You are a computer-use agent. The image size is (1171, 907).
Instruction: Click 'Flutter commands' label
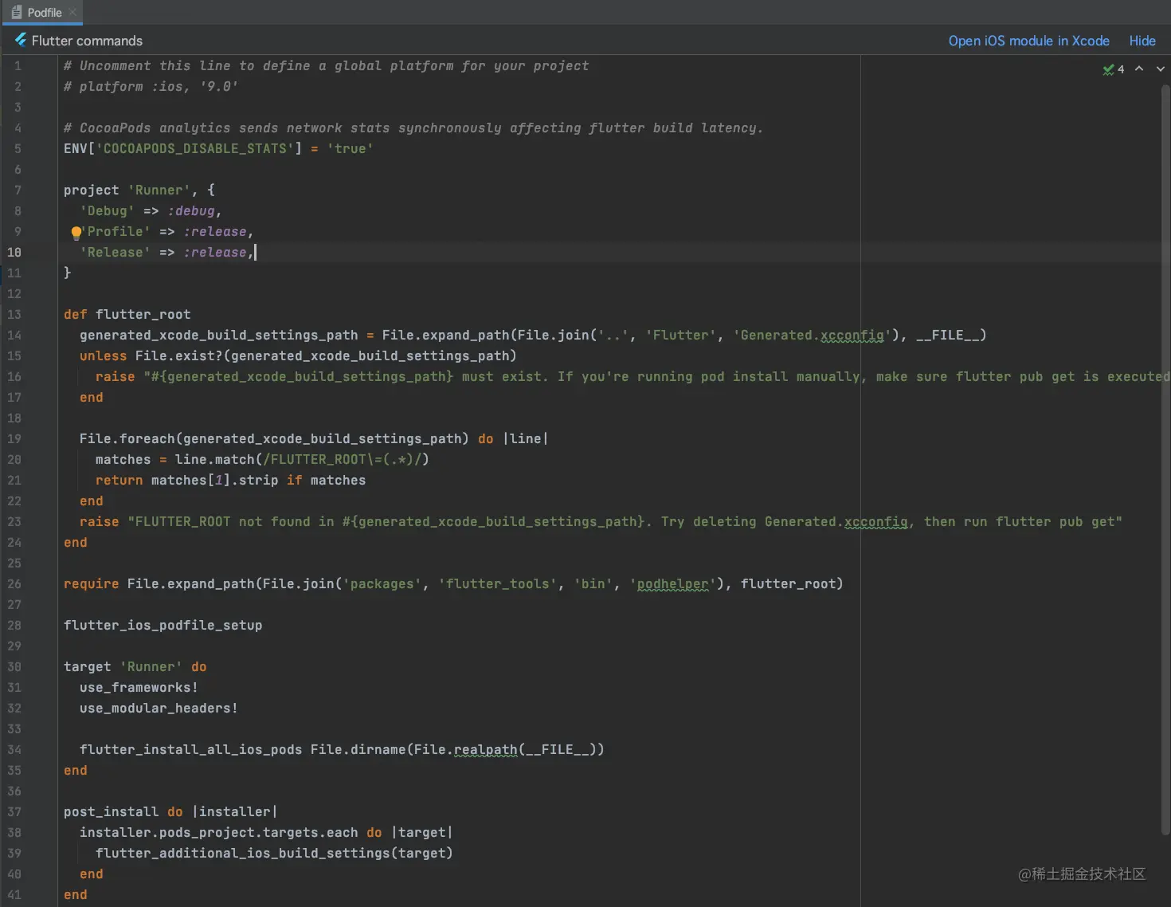click(87, 41)
